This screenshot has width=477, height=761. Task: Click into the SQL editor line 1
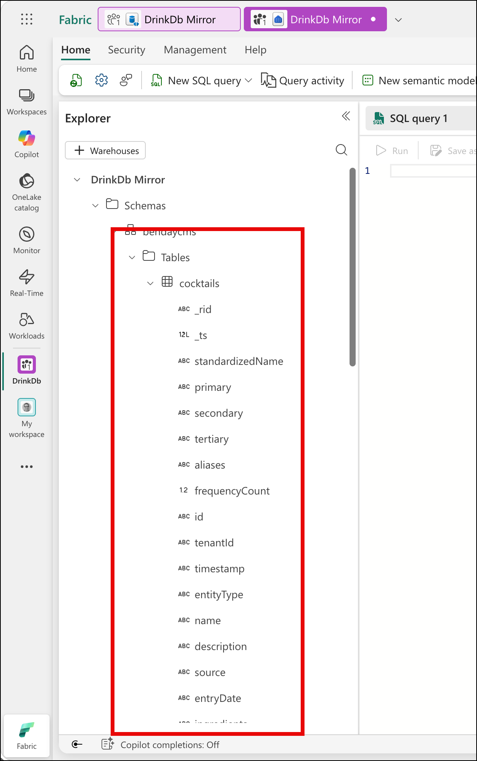tap(433, 170)
